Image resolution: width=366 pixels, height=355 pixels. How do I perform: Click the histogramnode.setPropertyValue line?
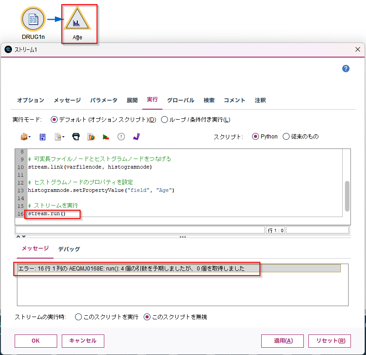click(x=101, y=190)
